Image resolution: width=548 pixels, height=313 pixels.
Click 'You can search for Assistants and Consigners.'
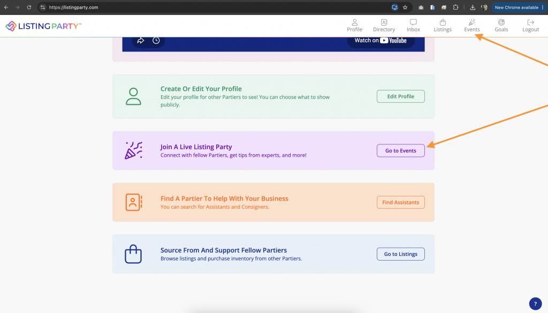point(215,207)
